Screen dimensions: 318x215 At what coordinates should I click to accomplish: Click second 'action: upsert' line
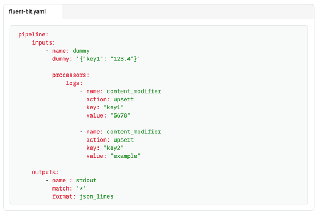pos(110,140)
